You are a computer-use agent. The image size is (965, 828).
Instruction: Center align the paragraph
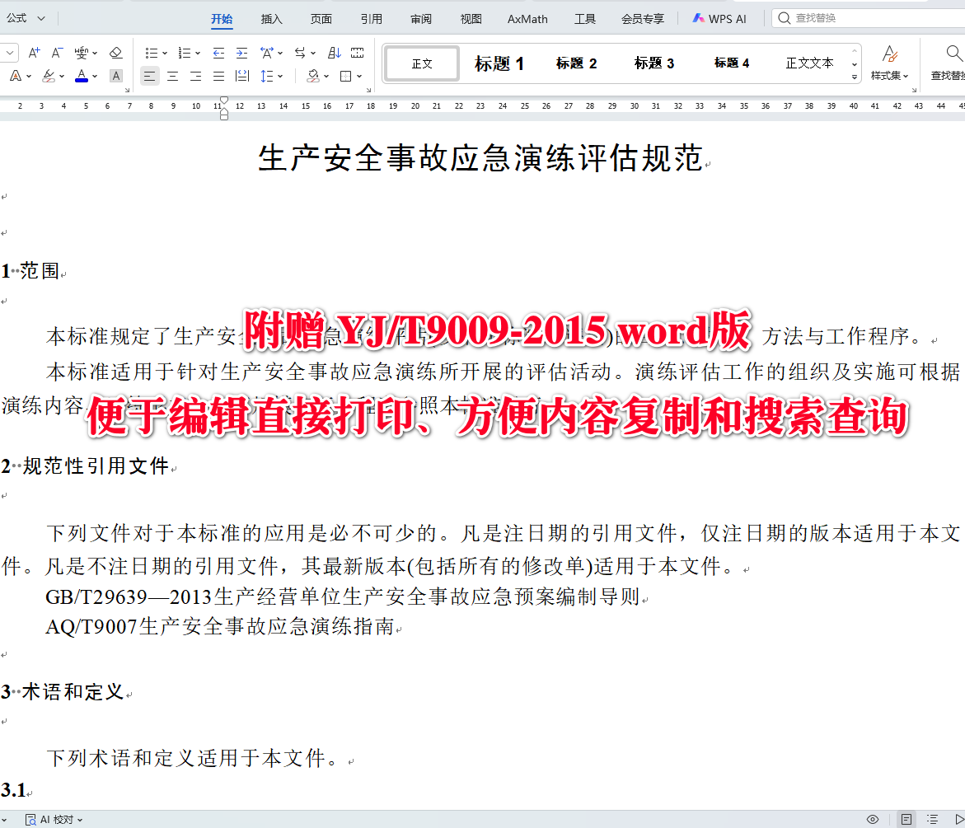[x=173, y=74]
